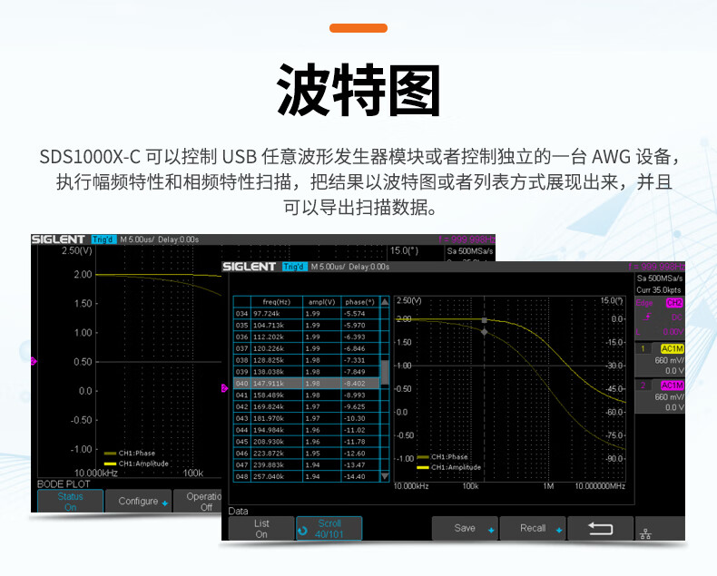Toggle the Operation Off softkey
The width and height of the screenshot is (717, 576).
tap(204, 502)
